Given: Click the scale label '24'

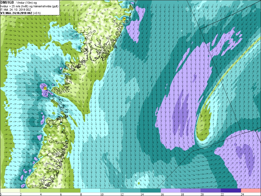Looking at the screenshot, I should coord(242,194).
